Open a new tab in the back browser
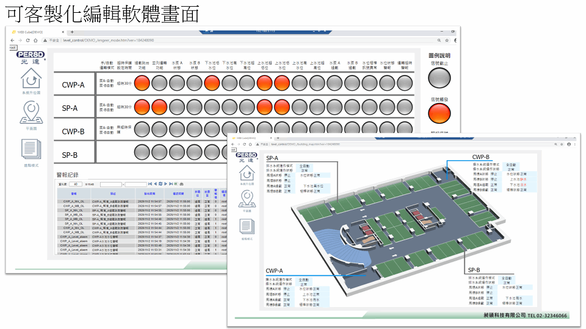Screen dimensions: 586x329 tap(72, 32)
